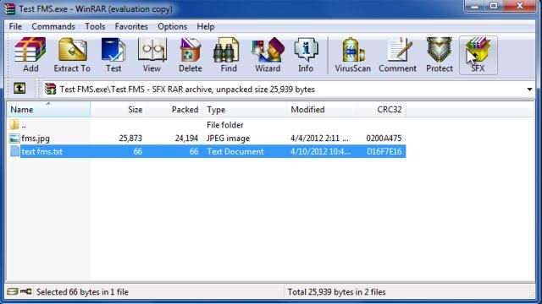This screenshot has height=304, width=542.
Task: Click the 24,194 packed value
Action: tap(186, 138)
